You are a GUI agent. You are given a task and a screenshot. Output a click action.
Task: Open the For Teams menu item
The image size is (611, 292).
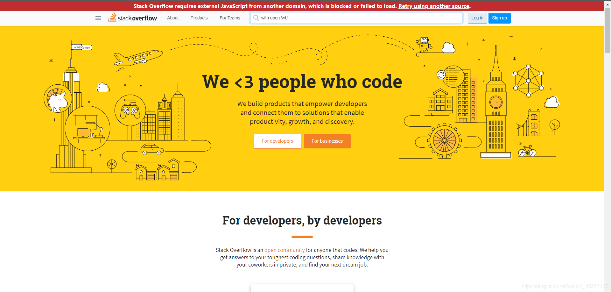click(230, 18)
